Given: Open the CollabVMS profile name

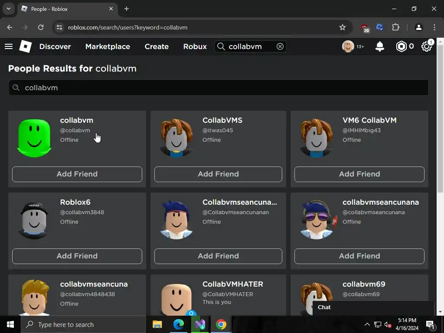Looking at the screenshot, I should click(222, 120).
